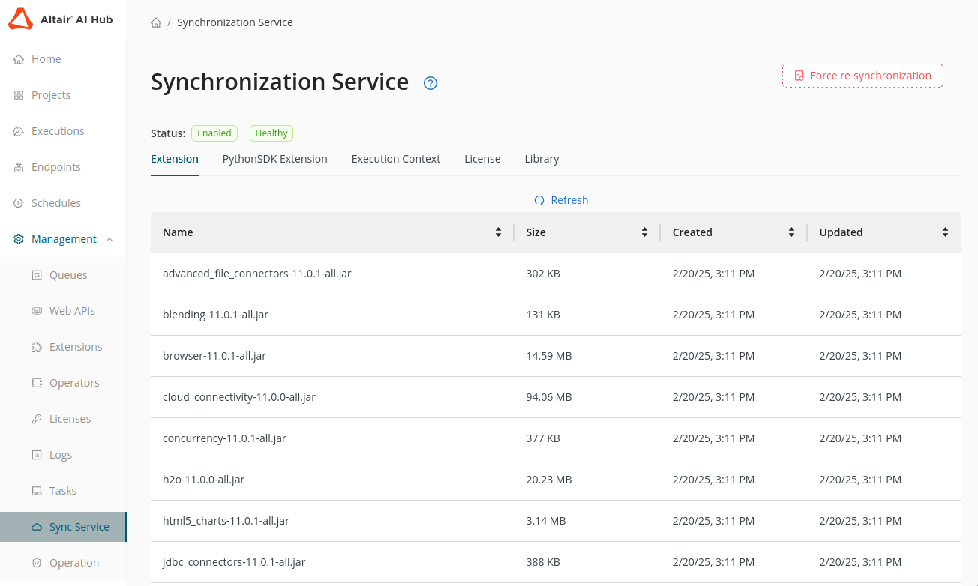Open Licenses management page
Screen dimensions: 978x586
70,419
